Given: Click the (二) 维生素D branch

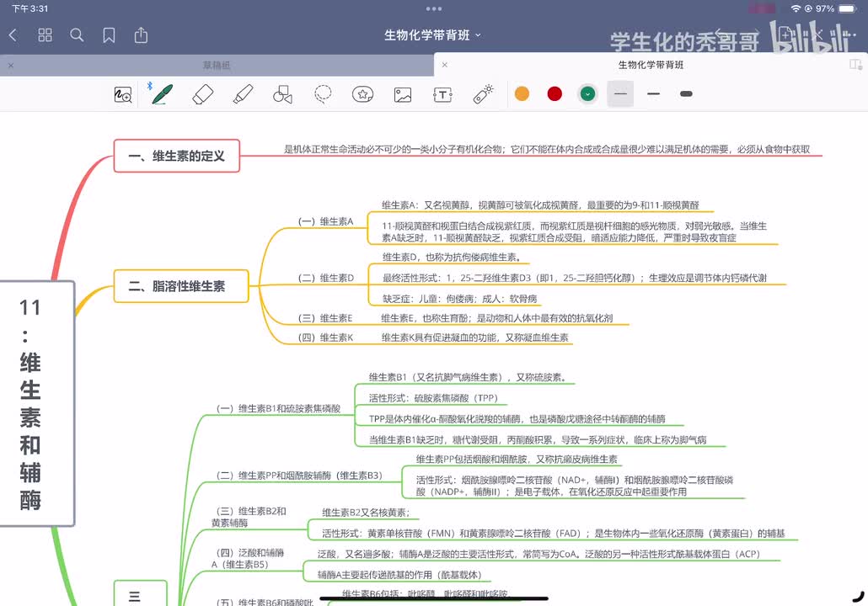Looking at the screenshot, I should pos(326,278).
